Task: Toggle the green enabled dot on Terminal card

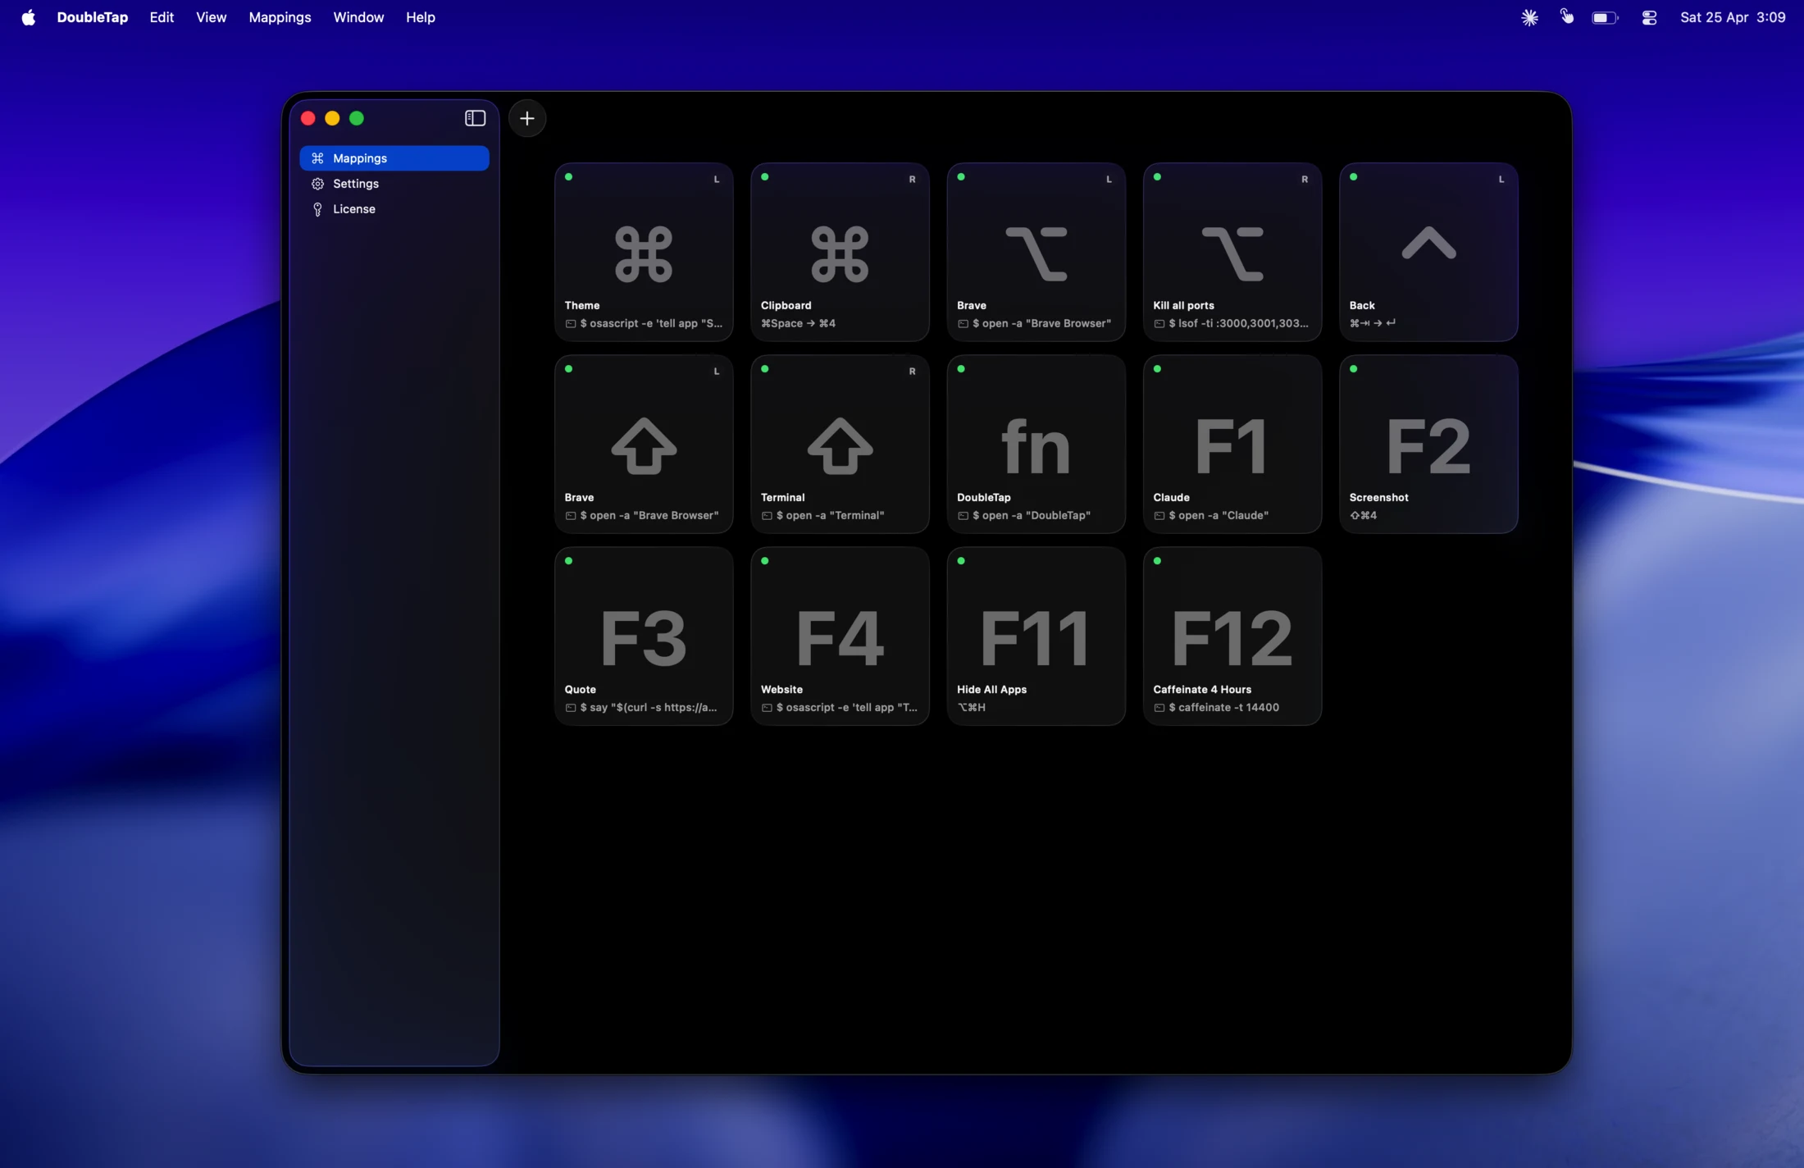Action: pyautogui.click(x=764, y=369)
